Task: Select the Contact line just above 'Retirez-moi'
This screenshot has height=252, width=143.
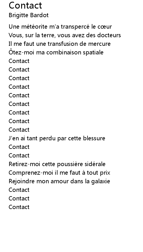Action: (19, 155)
